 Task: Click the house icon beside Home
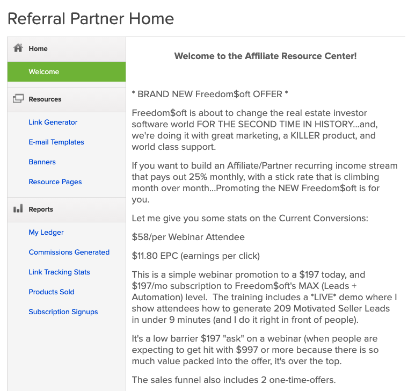click(18, 48)
